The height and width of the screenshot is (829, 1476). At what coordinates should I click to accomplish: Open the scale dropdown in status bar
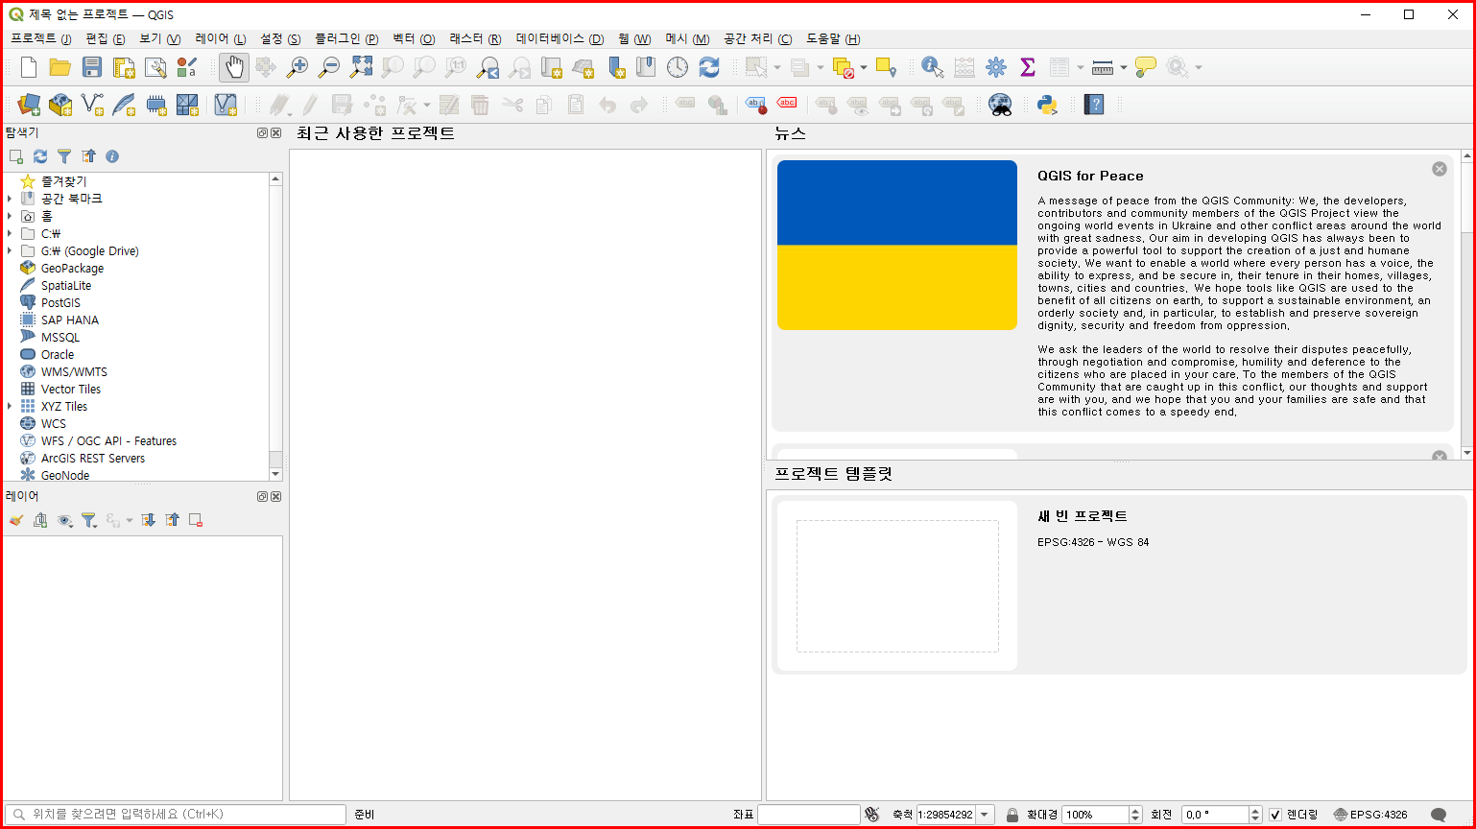[x=986, y=815]
